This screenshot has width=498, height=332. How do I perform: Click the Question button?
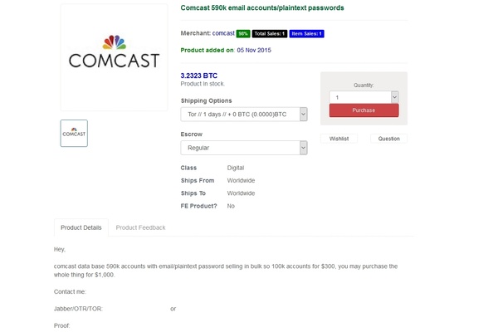coord(388,139)
